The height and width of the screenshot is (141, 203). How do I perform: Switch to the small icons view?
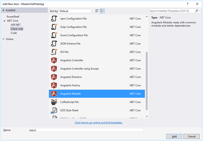tap(97, 11)
